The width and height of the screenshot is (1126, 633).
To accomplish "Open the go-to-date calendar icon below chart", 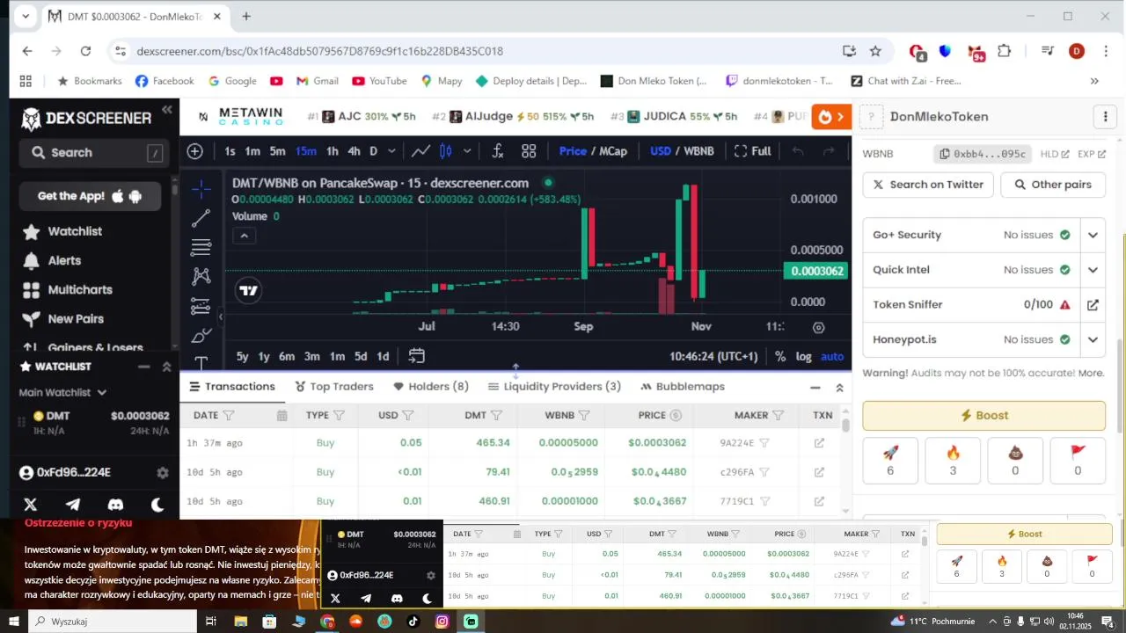I will [417, 356].
